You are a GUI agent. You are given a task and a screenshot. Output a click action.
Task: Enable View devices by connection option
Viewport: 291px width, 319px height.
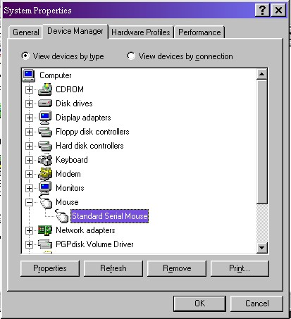[131, 56]
